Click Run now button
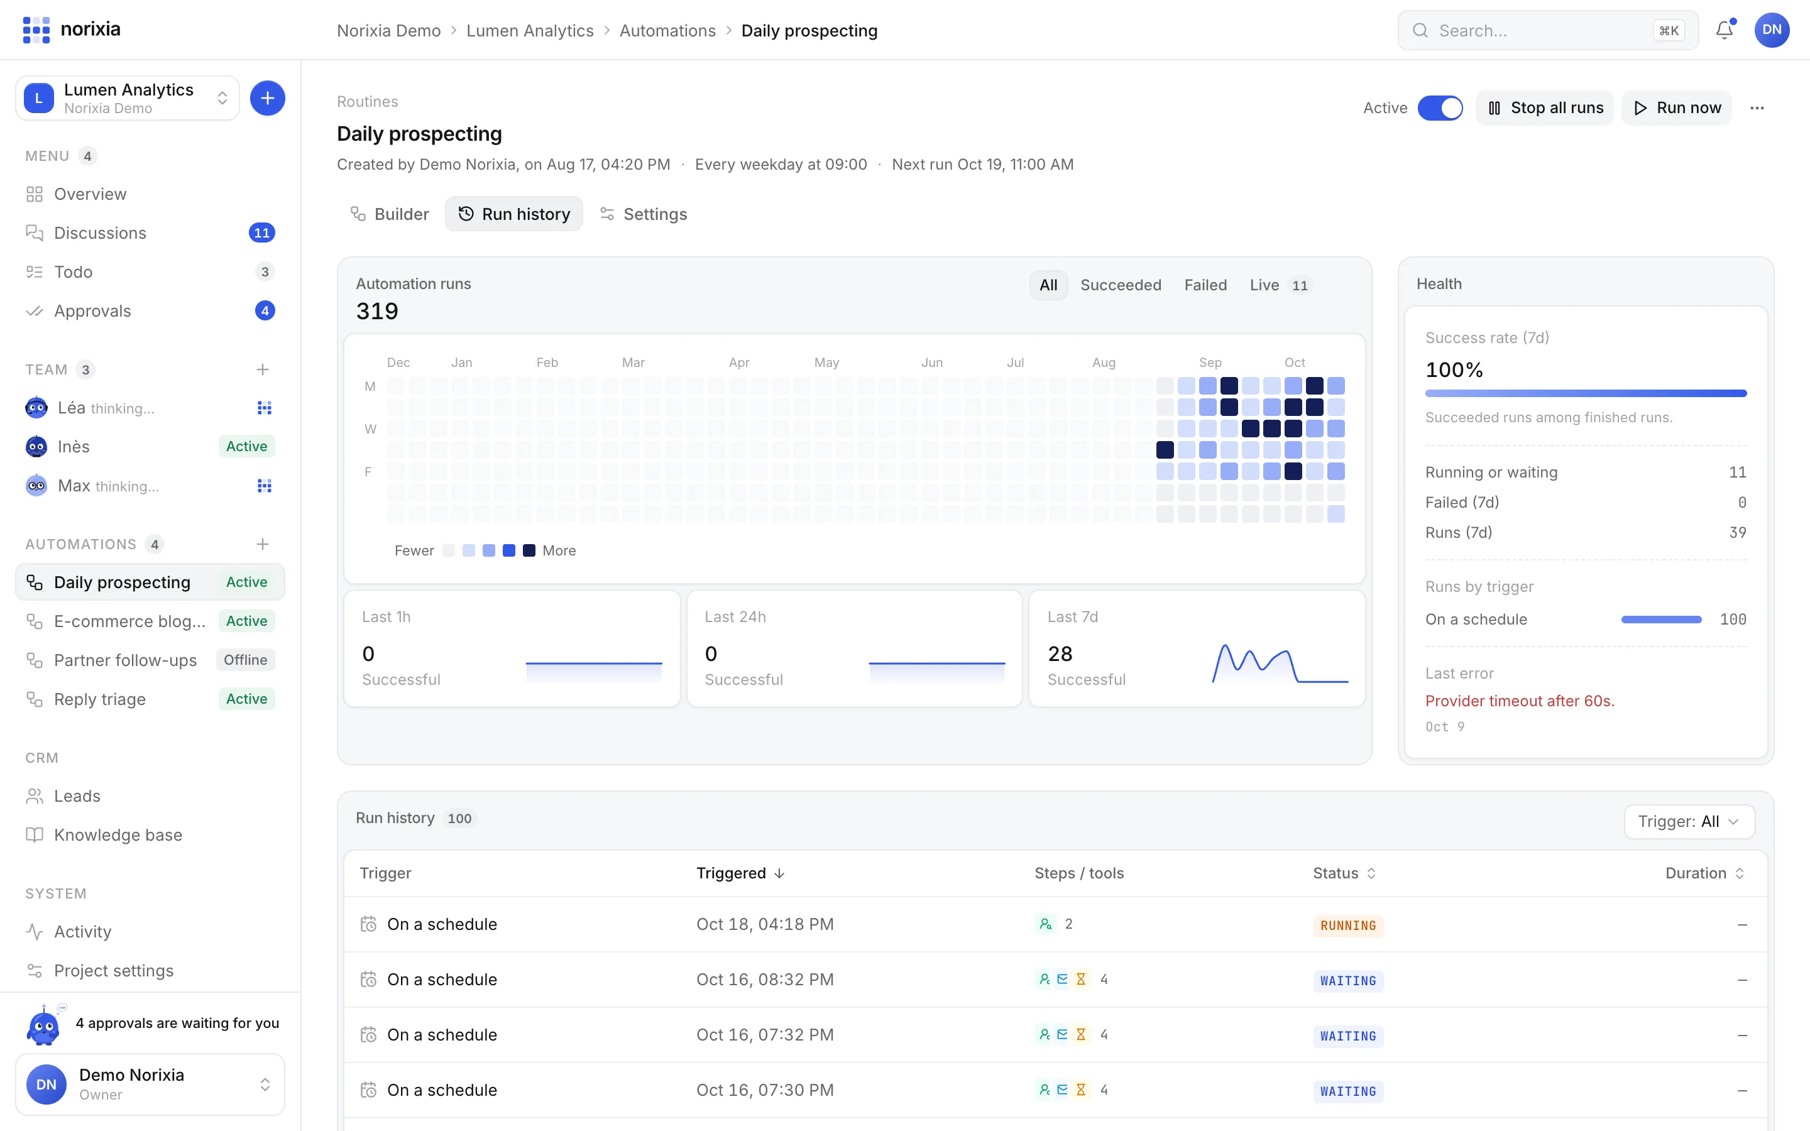Image resolution: width=1810 pixels, height=1131 pixels. [1677, 107]
